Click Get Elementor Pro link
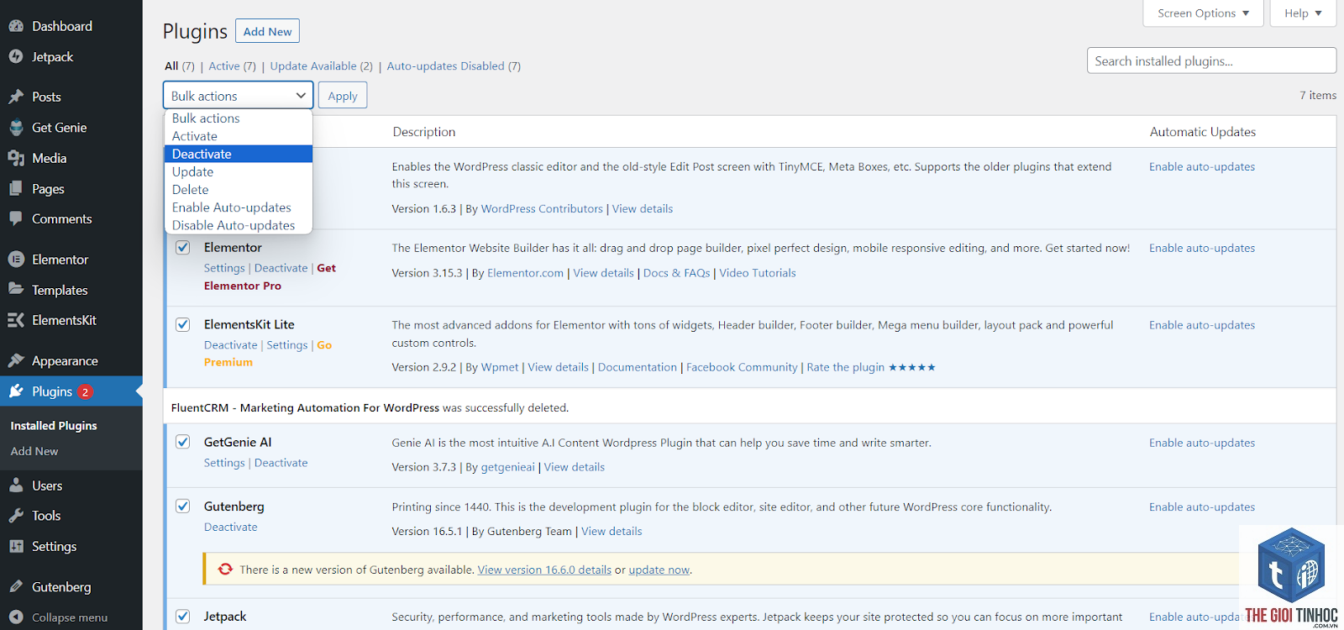The image size is (1344, 630). point(270,276)
